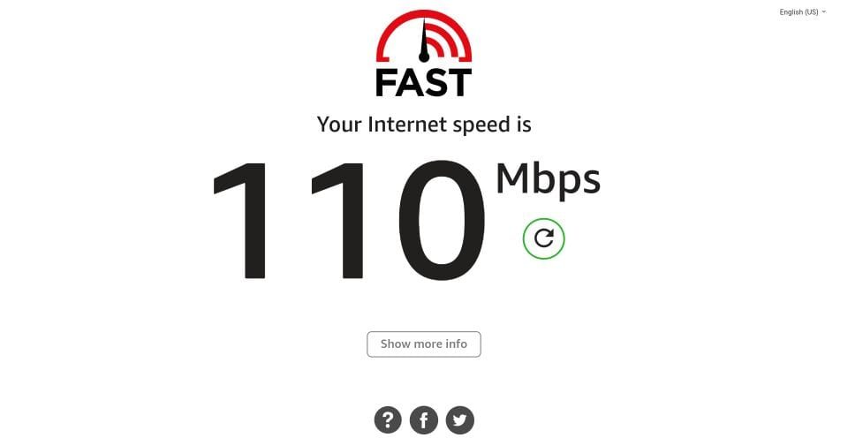Click the word 'info' in Show more info
The image size is (848, 438).
456,344
